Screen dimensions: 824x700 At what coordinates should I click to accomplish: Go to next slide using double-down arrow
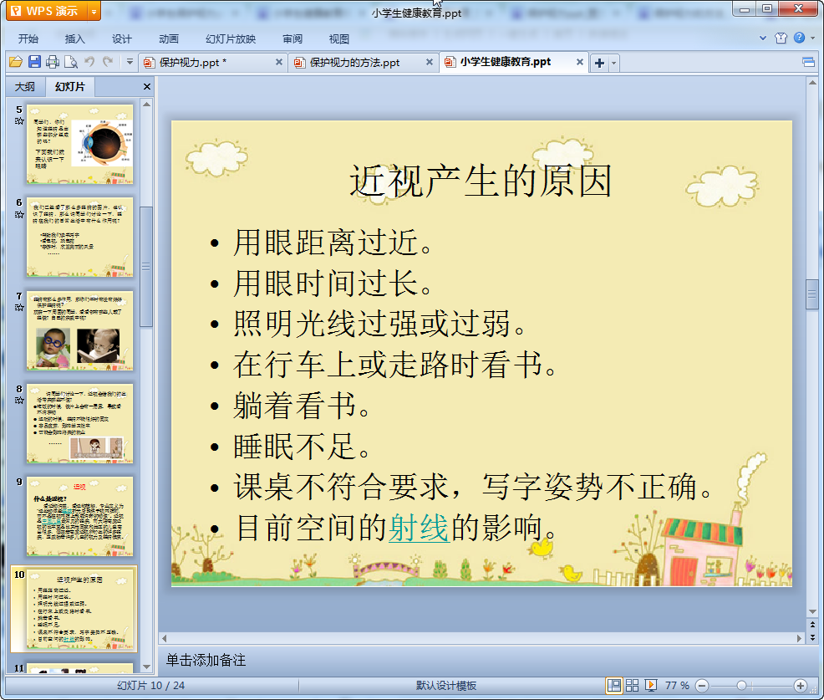[x=812, y=637]
